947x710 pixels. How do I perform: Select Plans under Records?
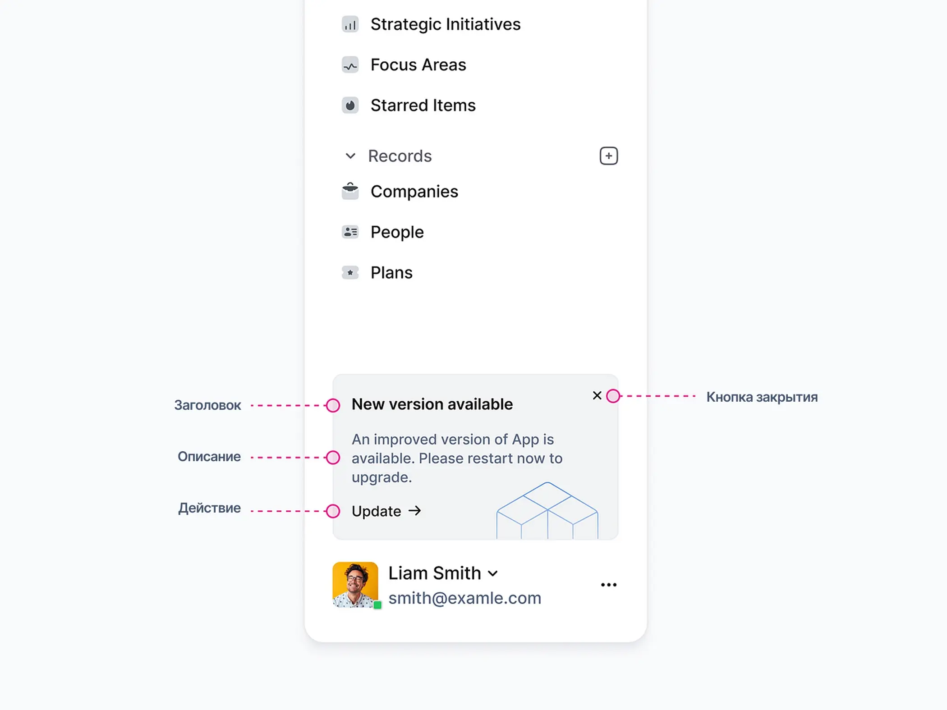pyautogui.click(x=391, y=272)
